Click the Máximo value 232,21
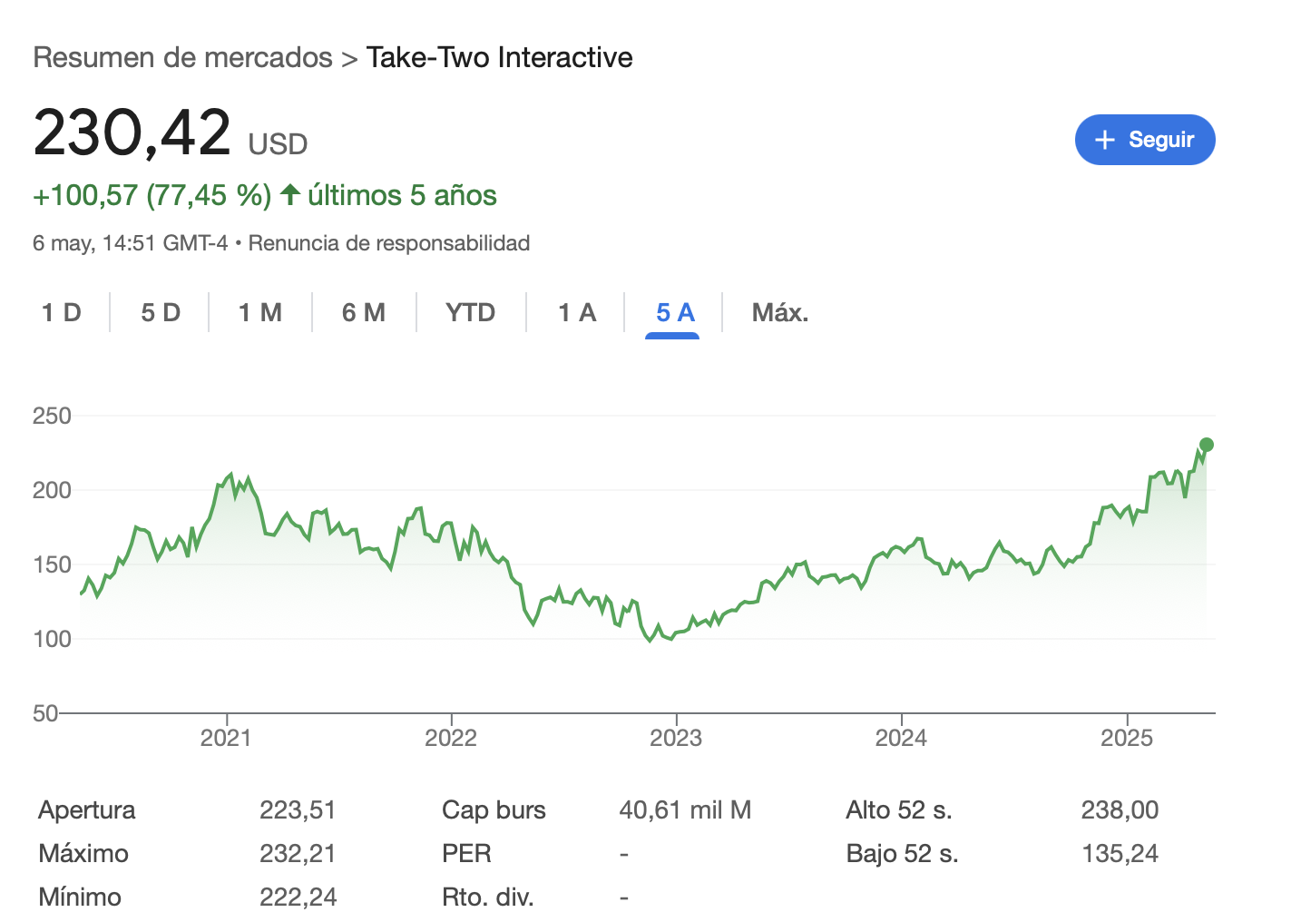The height and width of the screenshot is (922, 1301). pos(298,854)
